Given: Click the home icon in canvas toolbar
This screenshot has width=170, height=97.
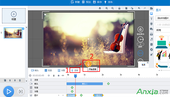Looking at the screenshot, I should pos(100,8).
